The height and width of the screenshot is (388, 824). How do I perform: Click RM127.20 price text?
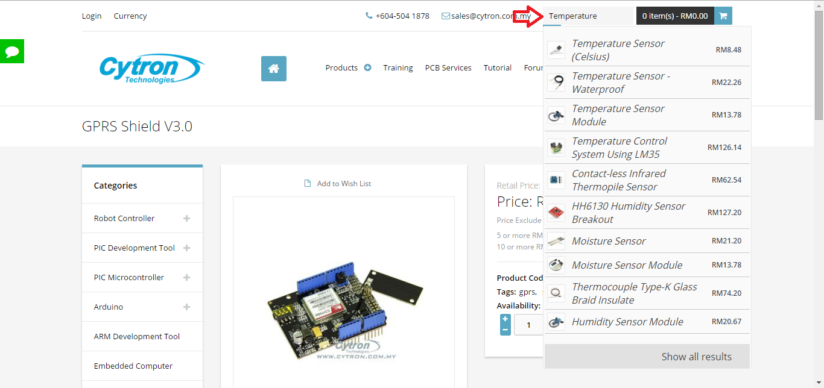[x=724, y=213]
